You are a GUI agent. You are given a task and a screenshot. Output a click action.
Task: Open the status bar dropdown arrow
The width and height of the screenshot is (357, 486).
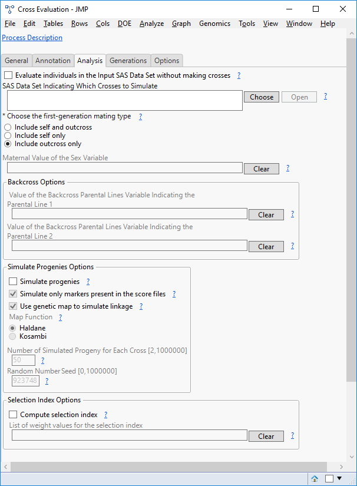pos(339,478)
